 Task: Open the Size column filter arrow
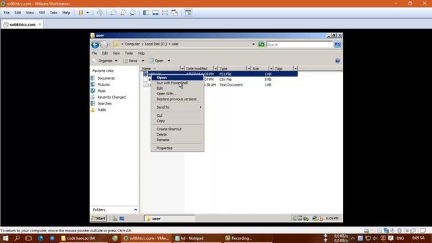click(271, 68)
